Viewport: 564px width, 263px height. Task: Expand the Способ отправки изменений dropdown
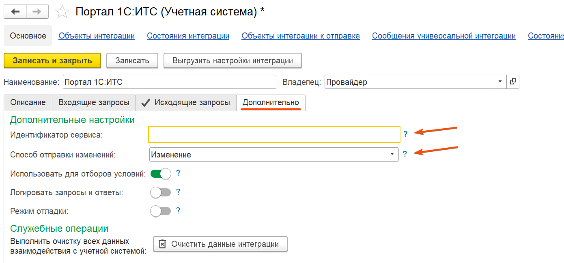click(x=392, y=155)
